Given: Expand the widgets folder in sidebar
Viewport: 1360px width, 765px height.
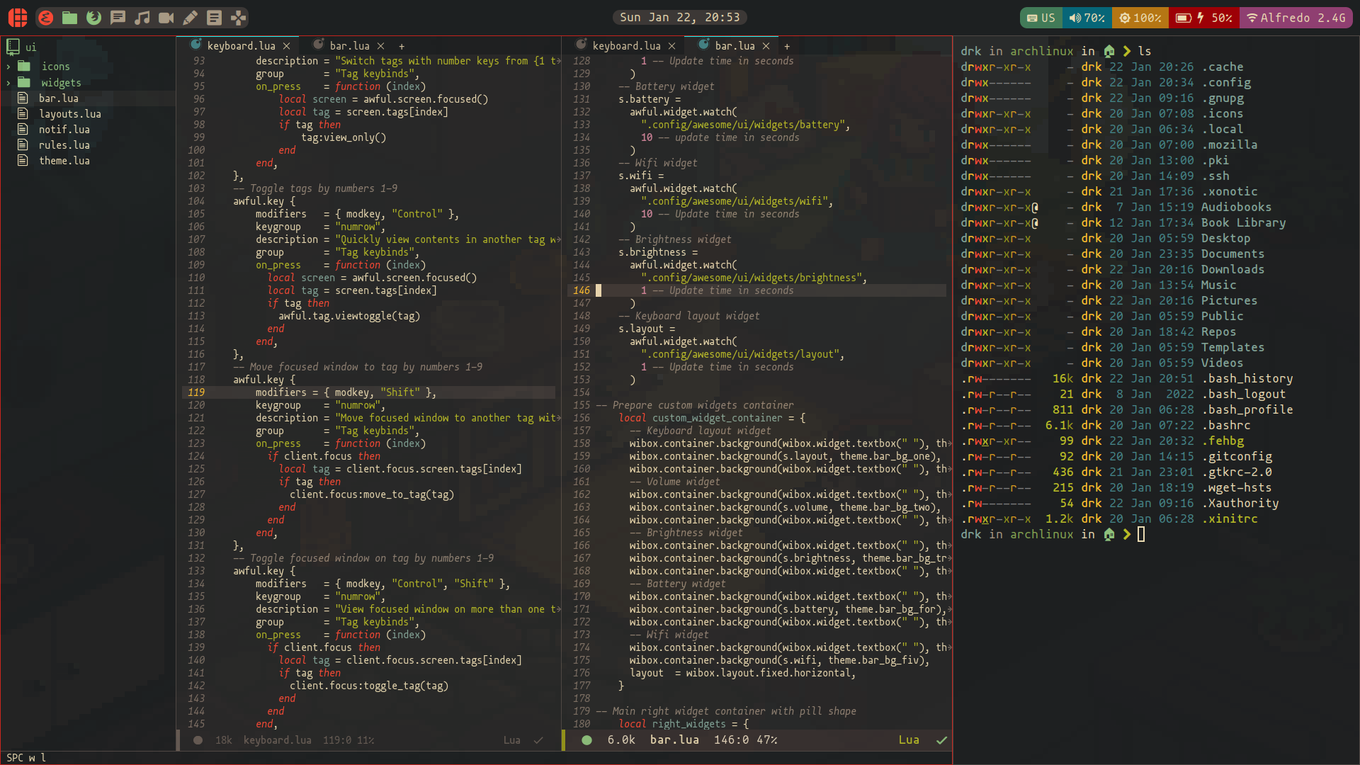Looking at the screenshot, I should [x=8, y=82].
